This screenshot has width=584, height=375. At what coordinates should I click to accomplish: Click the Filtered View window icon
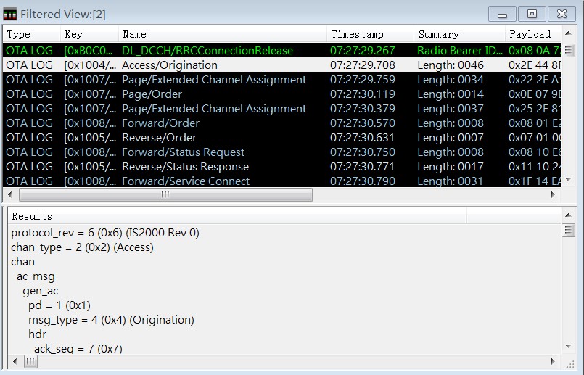[x=9, y=15]
